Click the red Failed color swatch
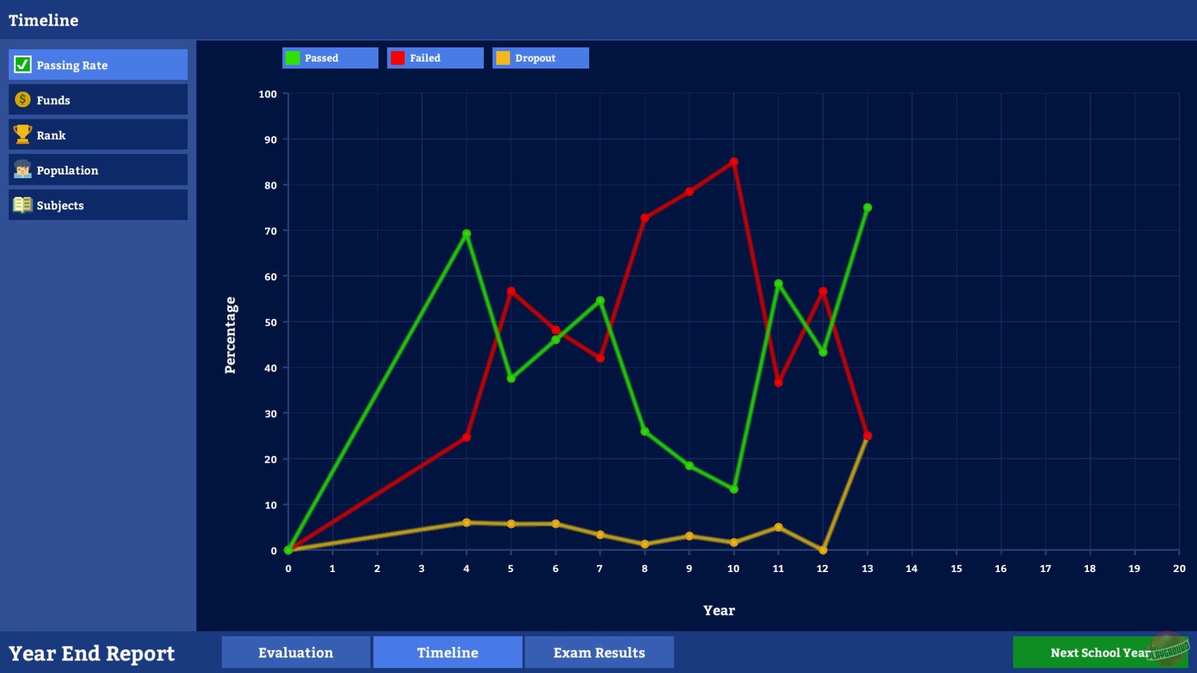The width and height of the screenshot is (1197, 673). [398, 58]
